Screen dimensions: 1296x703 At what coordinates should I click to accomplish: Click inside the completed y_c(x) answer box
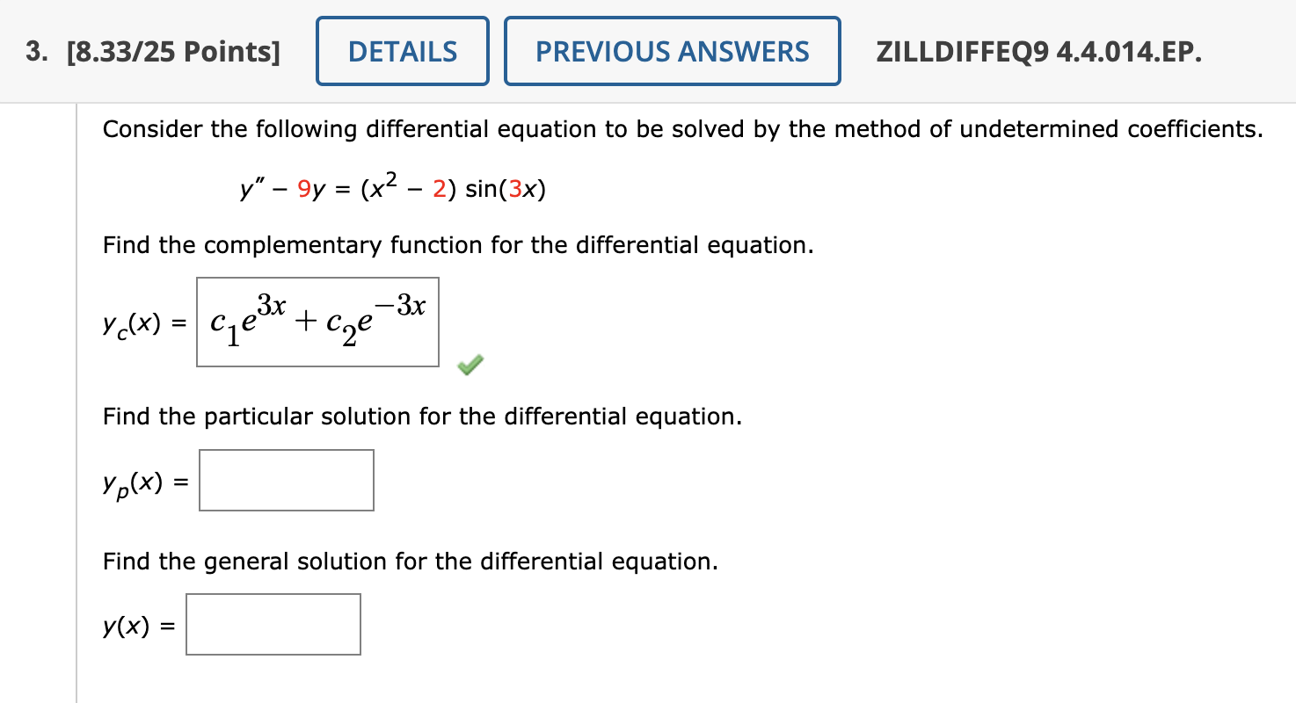pos(317,323)
